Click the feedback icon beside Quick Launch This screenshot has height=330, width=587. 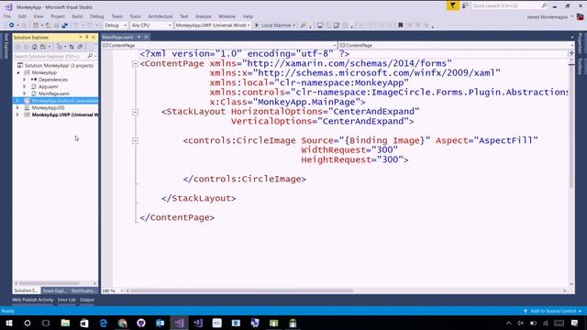pyautogui.click(x=465, y=5)
